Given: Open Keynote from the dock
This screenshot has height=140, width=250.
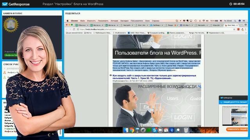Looking at the screenshot, I should 137,130.
